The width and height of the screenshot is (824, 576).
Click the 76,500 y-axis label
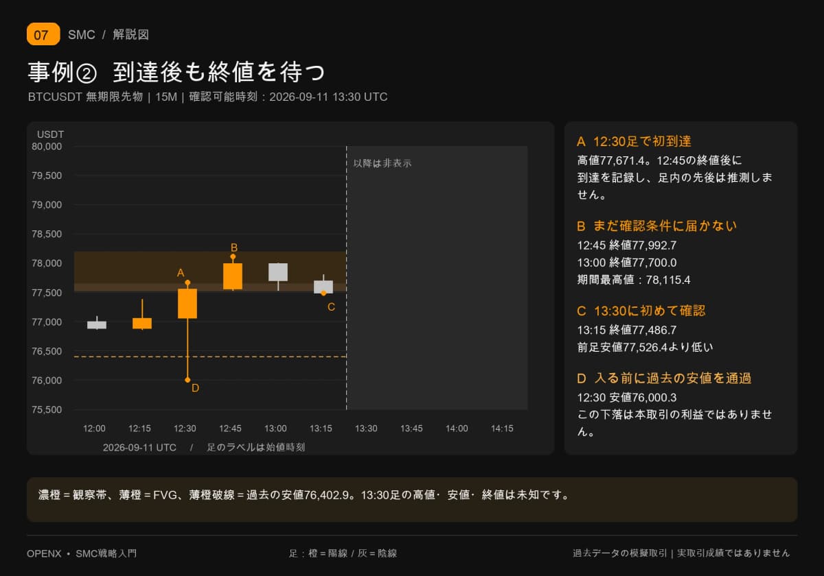47,351
